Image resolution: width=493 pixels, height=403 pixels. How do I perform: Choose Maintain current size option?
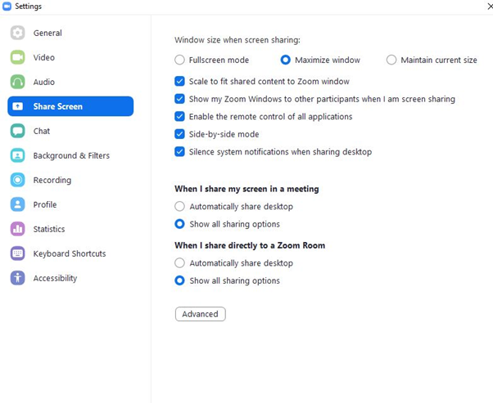pos(391,60)
